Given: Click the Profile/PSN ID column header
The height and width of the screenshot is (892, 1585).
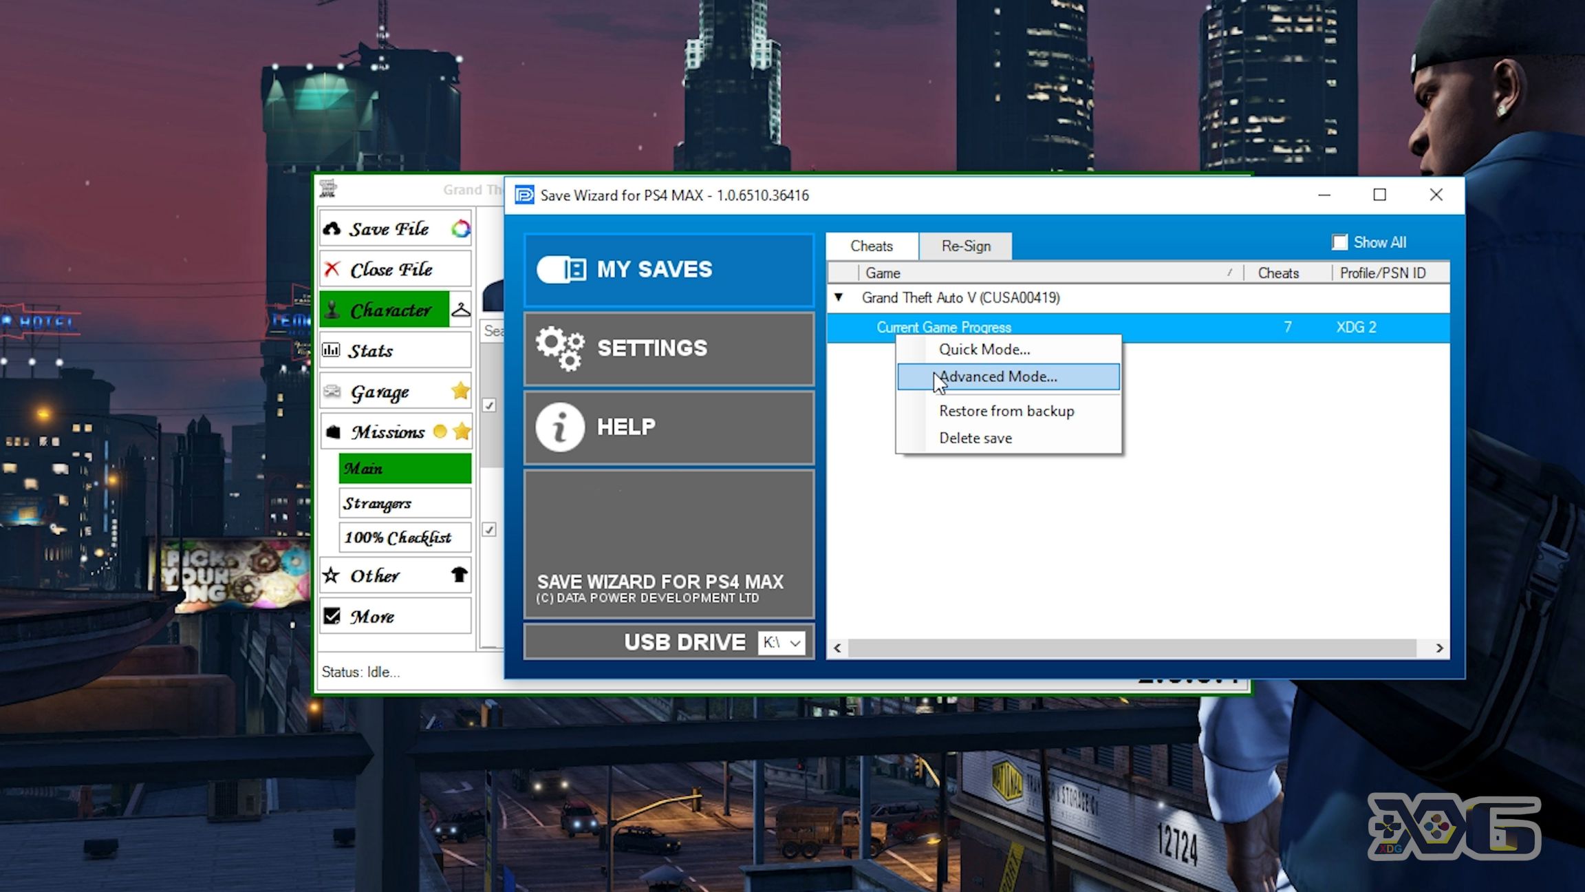Looking at the screenshot, I should 1390,273.
